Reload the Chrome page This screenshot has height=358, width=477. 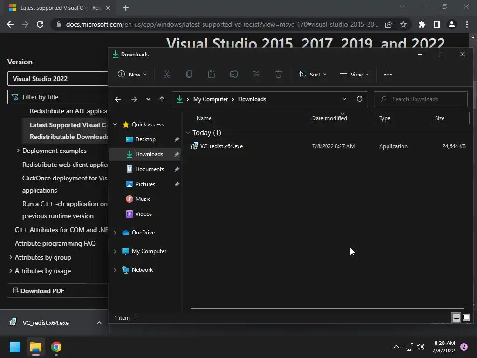pos(40,24)
